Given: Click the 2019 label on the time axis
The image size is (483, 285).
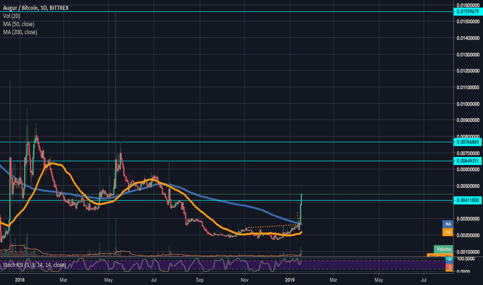Looking at the screenshot, I should point(290,280).
